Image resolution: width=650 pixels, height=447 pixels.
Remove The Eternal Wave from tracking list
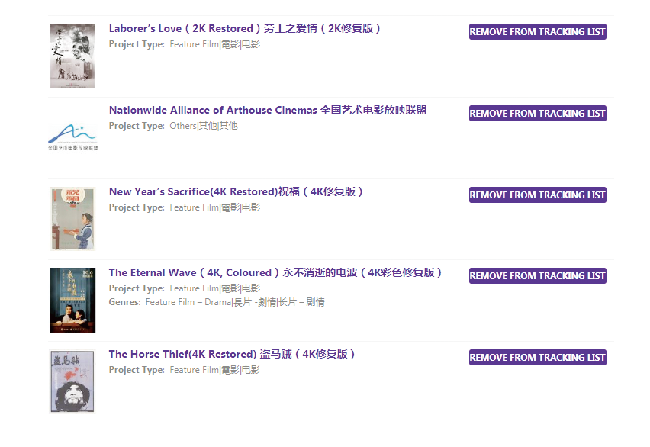tap(537, 276)
